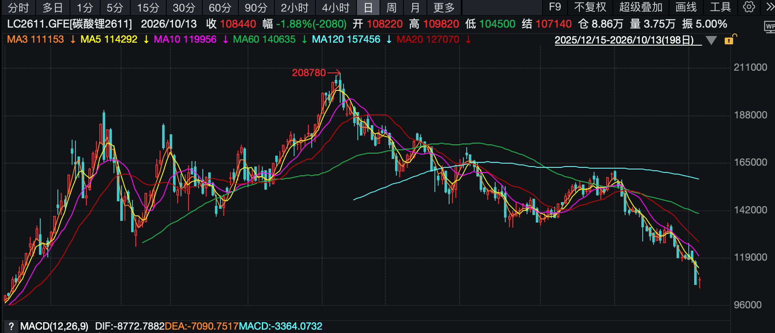The width and height of the screenshot is (775, 333).
Task: Click the 仓 8.86万 open interest value
Action: coord(601,24)
